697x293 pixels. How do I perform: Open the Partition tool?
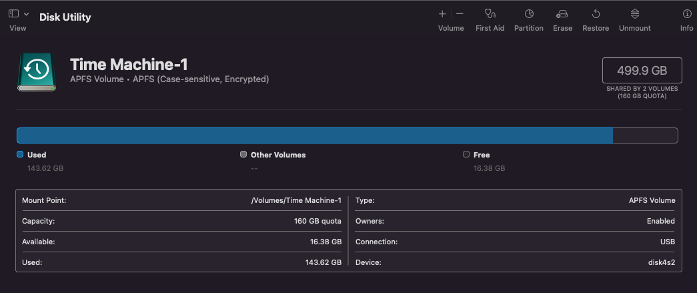tap(529, 14)
